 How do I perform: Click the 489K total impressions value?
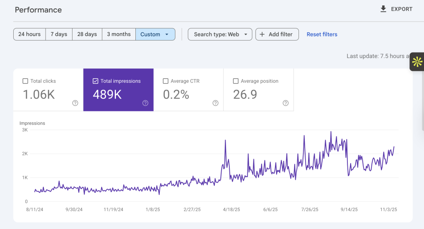click(x=107, y=95)
